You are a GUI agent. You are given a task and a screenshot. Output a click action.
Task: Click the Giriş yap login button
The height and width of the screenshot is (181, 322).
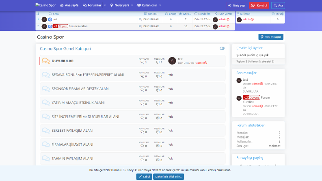(236, 5)
